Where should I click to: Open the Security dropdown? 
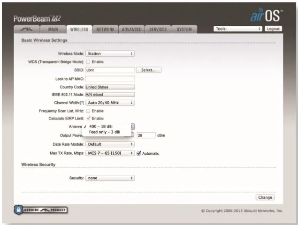tap(110, 178)
